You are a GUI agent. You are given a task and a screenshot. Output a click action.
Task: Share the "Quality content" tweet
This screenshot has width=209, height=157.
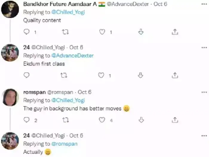[175, 32]
